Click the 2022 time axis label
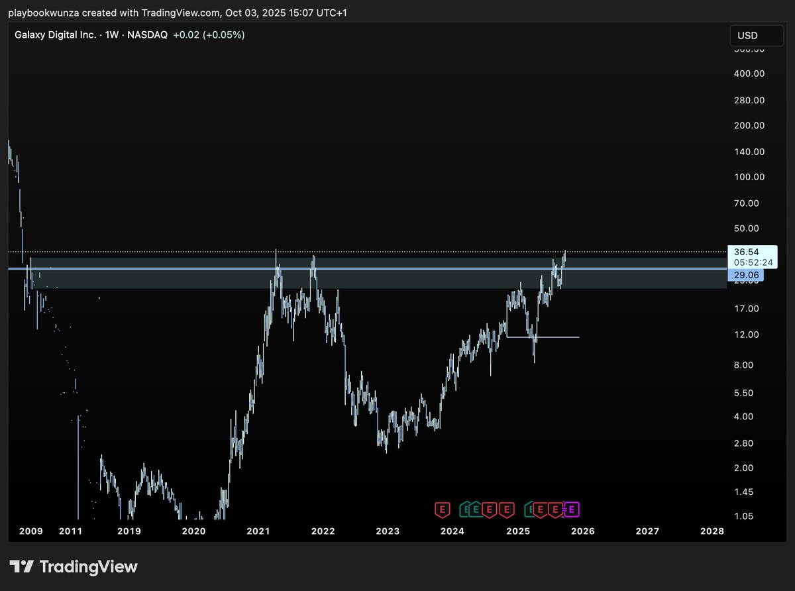795x591 pixels. coord(323,531)
